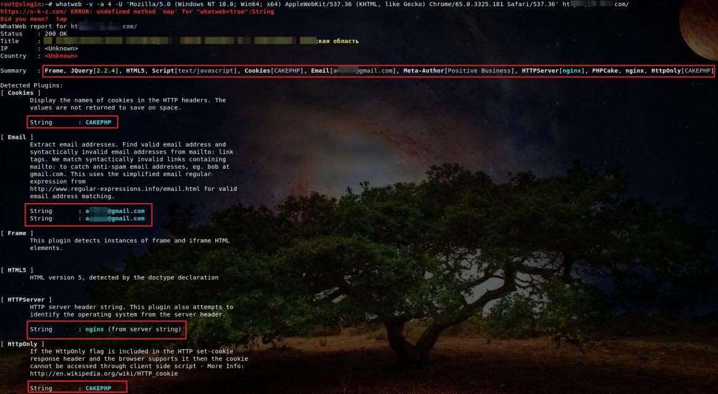Screen dimensions: 718x394
Task: Select the CAKEPHP string under the Cookies plugin
Action: pos(98,122)
